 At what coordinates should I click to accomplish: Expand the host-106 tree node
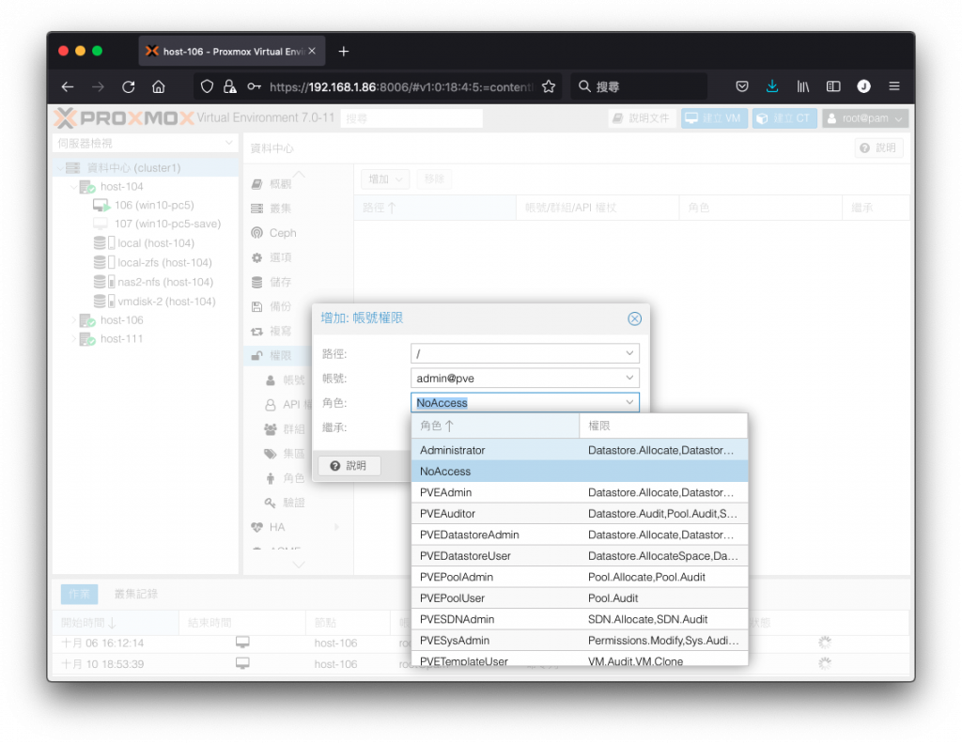(73, 320)
